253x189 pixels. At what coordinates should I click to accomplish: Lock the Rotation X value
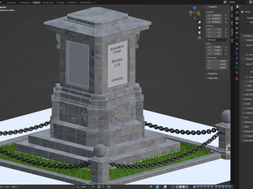pyautogui.click(x=226, y=29)
